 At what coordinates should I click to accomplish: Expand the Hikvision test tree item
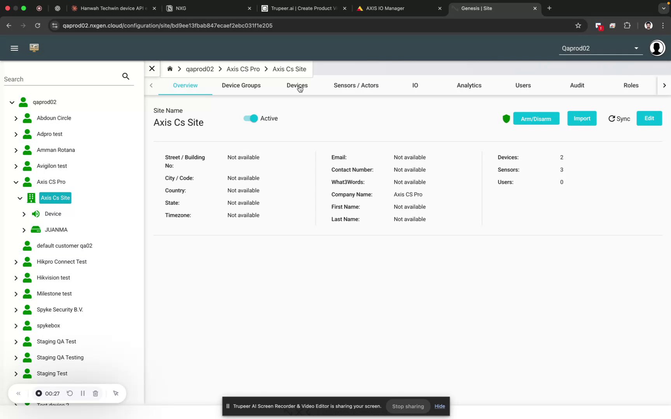pyautogui.click(x=16, y=278)
